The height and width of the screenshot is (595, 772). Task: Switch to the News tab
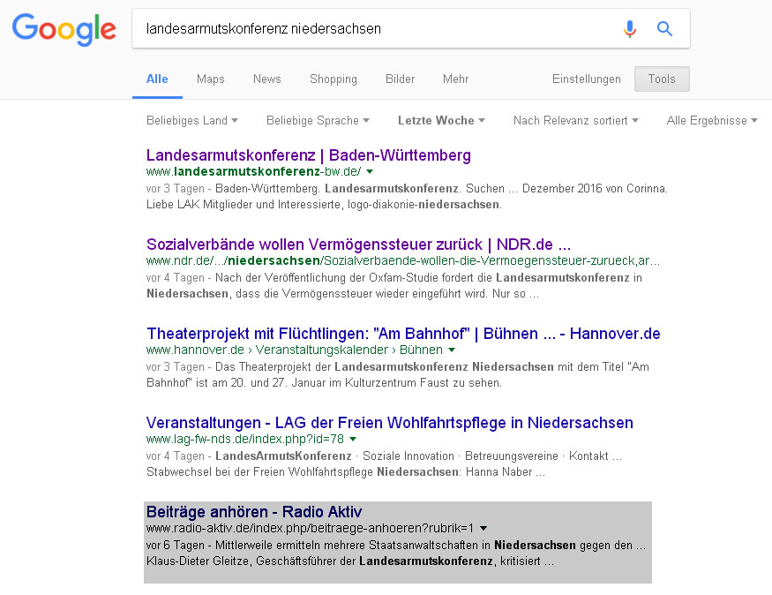[266, 79]
